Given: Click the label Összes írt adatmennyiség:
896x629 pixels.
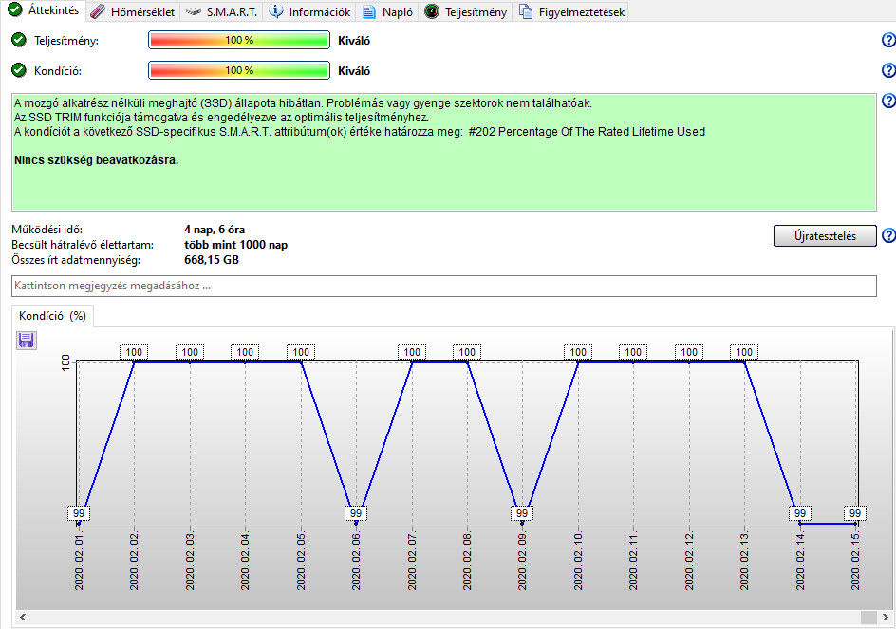Looking at the screenshot, I should click(x=76, y=260).
